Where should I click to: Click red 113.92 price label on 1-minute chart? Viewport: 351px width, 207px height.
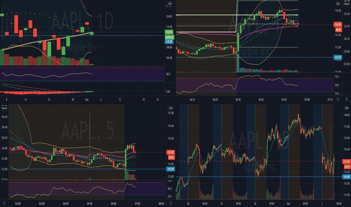338,24
